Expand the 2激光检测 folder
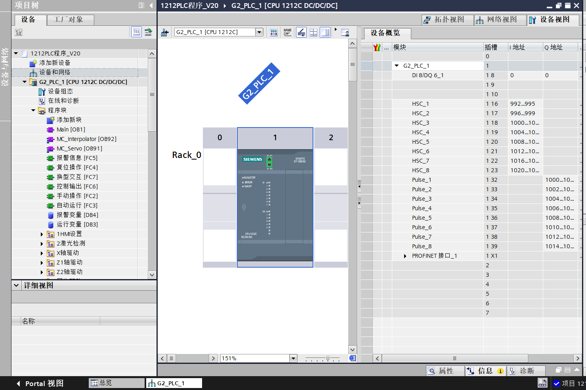Screen dimensions: 586x390 42,244
